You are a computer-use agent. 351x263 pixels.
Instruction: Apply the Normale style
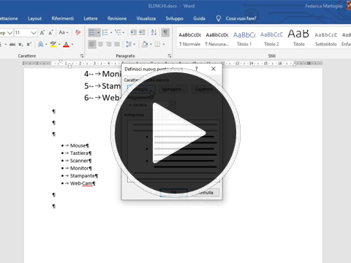coord(190,39)
